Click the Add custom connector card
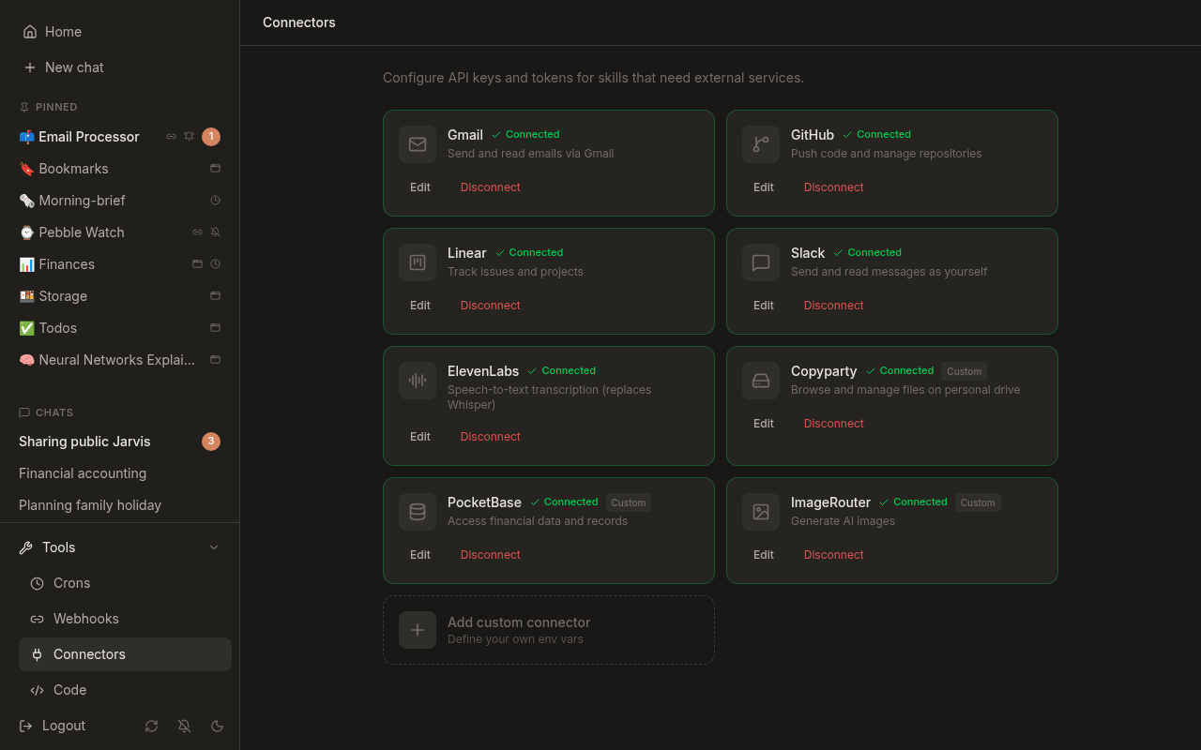 coord(549,630)
